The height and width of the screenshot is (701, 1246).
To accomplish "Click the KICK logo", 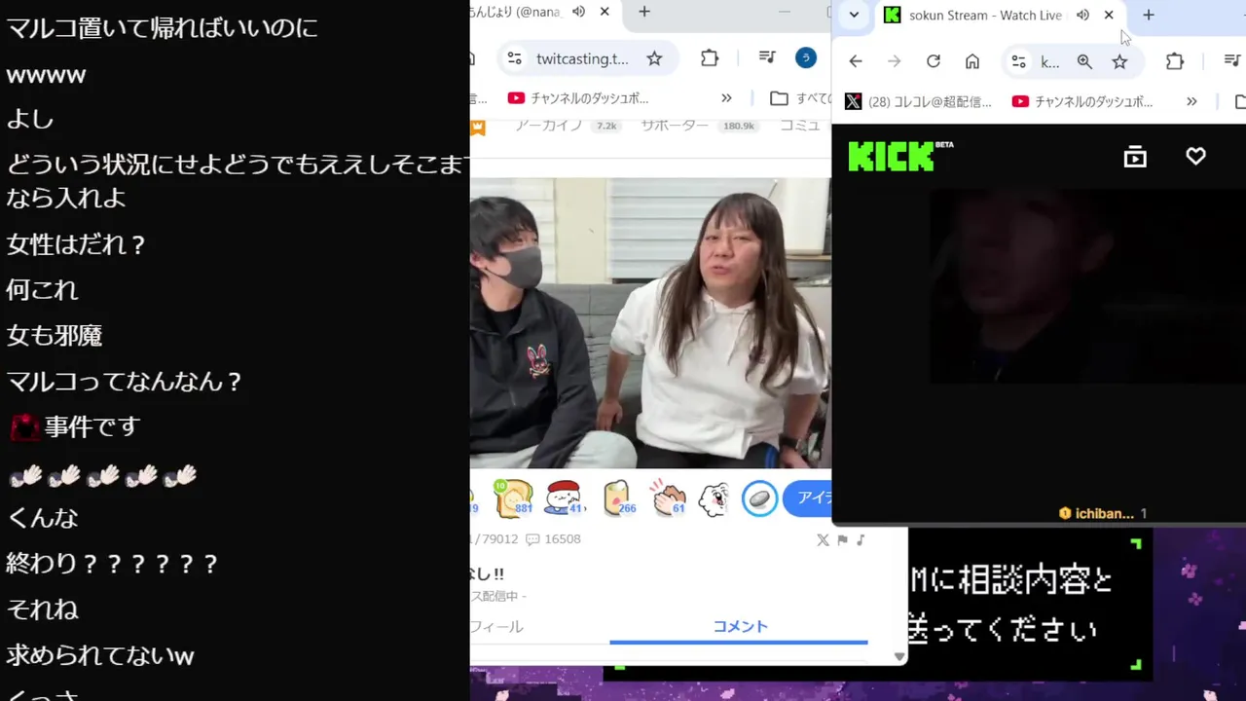I will coord(900,156).
